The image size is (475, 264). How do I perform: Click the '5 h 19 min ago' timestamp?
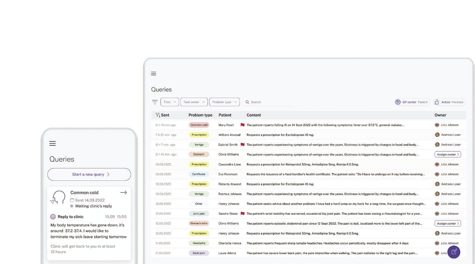point(166,125)
